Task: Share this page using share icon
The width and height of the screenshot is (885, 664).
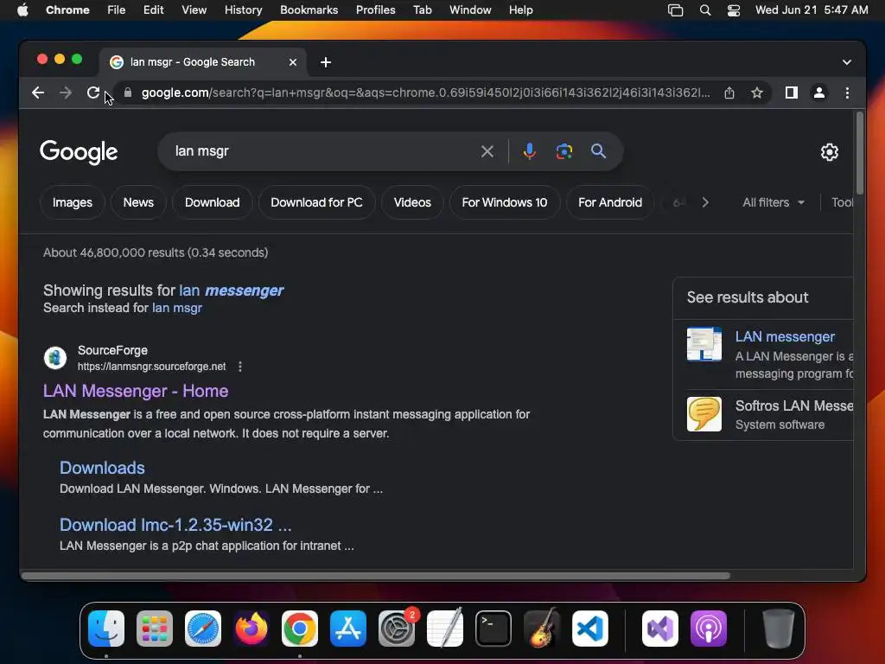Action: [729, 93]
